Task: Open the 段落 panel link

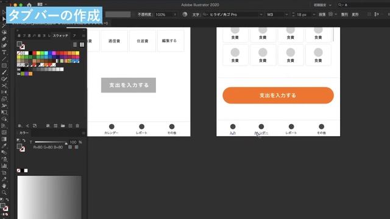Action: pos(322,15)
